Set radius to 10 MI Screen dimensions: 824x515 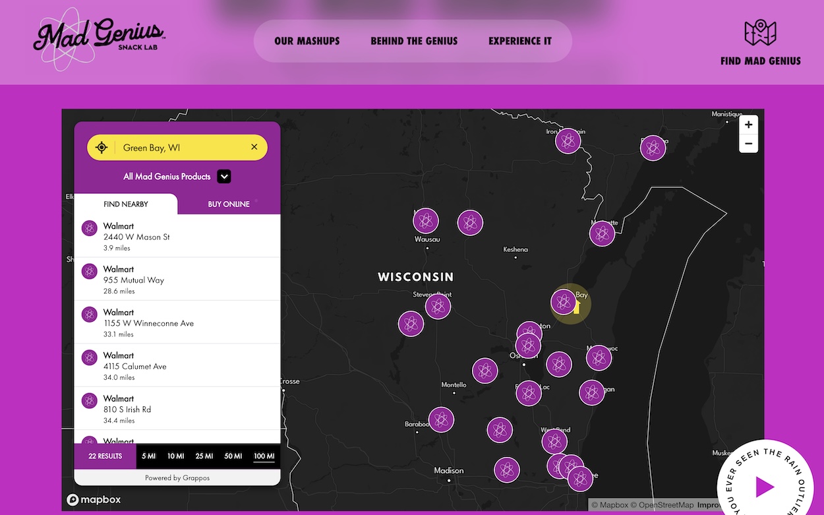(x=175, y=456)
